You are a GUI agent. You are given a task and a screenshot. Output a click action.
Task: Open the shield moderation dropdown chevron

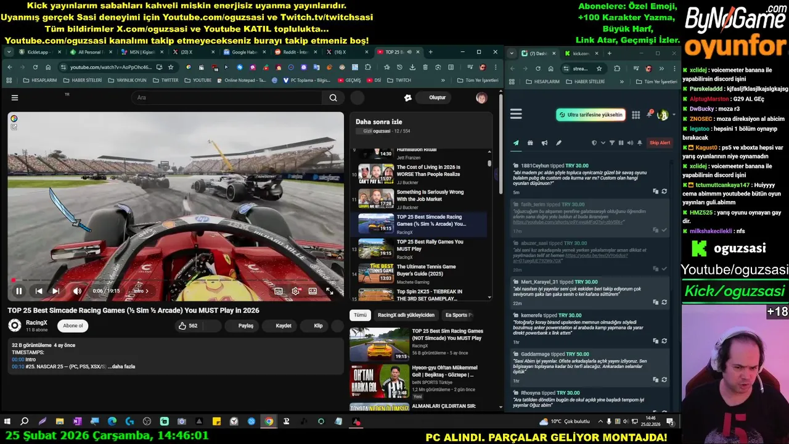(x=603, y=142)
